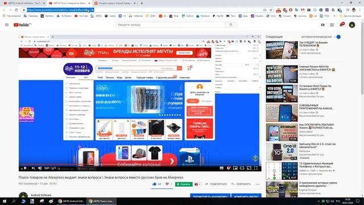
Task: Switch to miniplayer mode
Action: (x=235, y=168)
